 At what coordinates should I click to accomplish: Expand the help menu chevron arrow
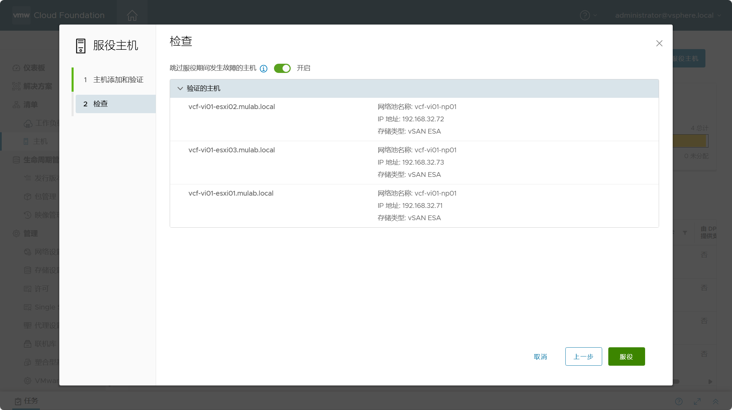click(595, 15)
